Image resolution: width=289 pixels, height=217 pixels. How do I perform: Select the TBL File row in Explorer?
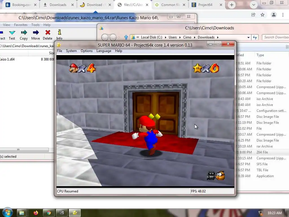click(x=262, y=170)
